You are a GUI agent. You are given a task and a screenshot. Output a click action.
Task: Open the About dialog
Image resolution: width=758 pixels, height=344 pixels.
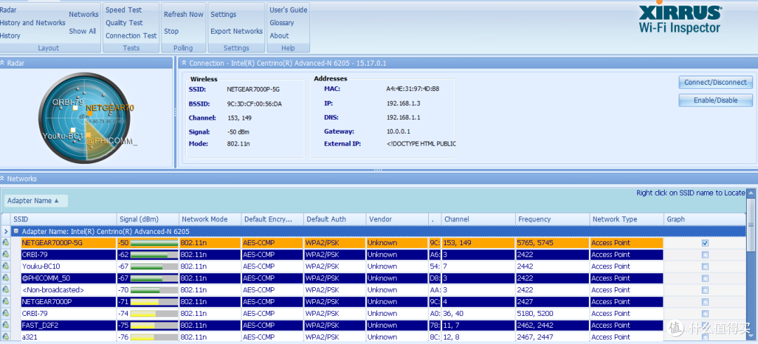[x=279, y=36]
